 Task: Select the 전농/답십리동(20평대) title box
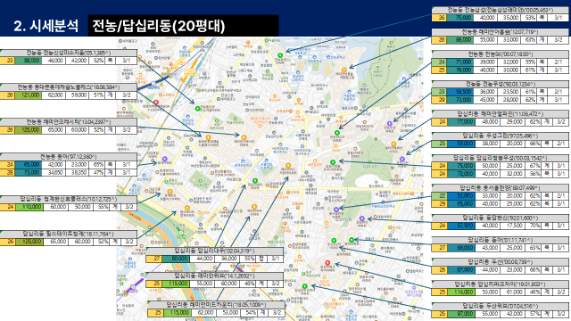(x=183, y=26)
